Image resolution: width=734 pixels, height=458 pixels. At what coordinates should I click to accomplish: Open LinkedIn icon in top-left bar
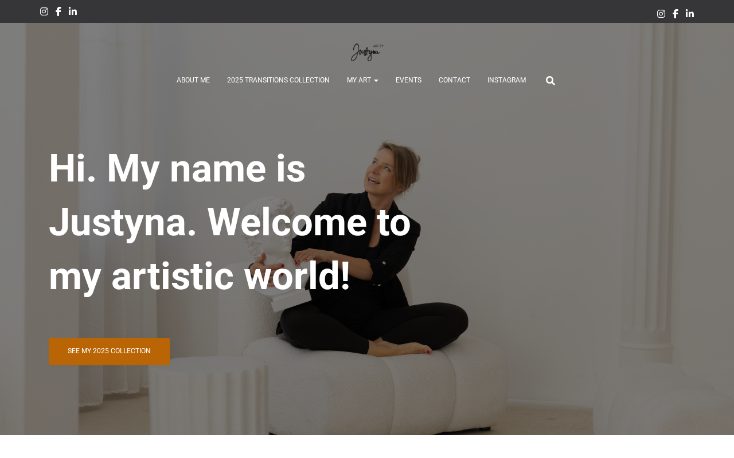point(73,11)
